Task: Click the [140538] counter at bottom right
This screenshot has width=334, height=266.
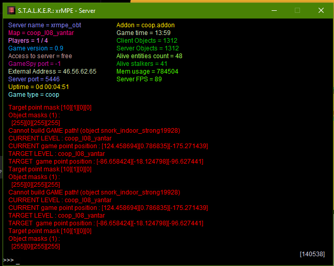Action: tap(312, 254)
